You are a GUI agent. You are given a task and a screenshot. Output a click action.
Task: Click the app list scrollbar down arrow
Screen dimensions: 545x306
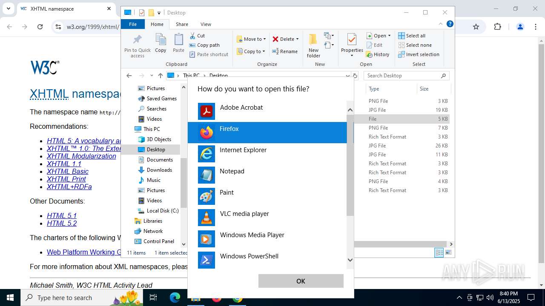click(x=350, y=260)
